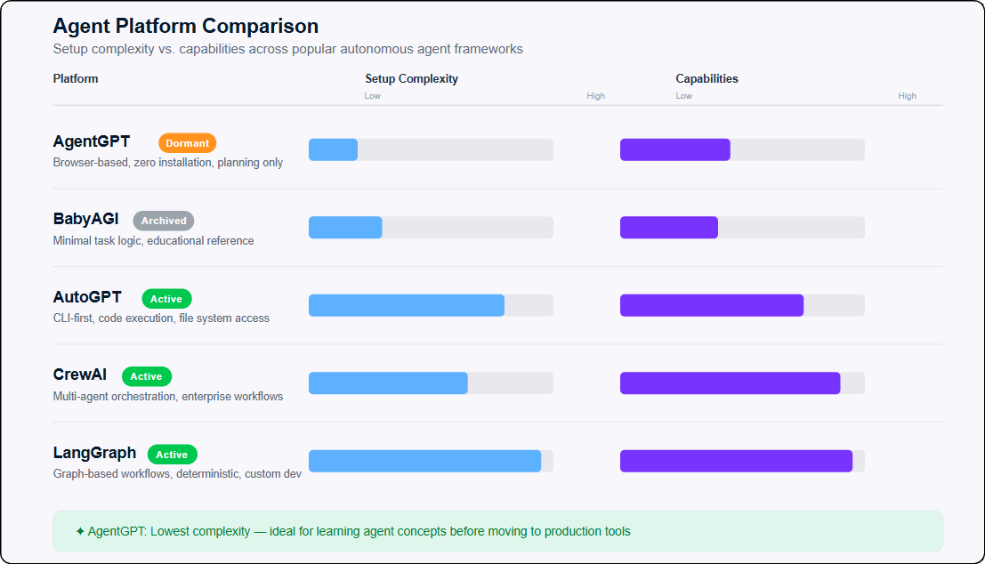Click BabyAGI's purple capabilities bar
This screenshot has height=564, width=985.
(669, 228)
